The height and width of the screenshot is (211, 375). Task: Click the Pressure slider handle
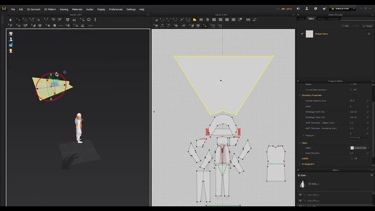tap(359, 138)
